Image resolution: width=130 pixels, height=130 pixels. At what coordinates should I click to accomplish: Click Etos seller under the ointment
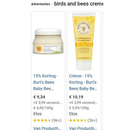37,114
